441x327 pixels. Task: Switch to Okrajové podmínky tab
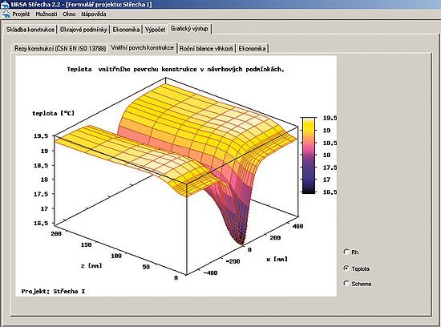coord(83,30)
